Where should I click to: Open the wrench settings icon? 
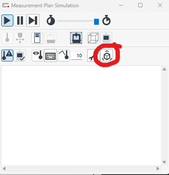pos(93,55)
